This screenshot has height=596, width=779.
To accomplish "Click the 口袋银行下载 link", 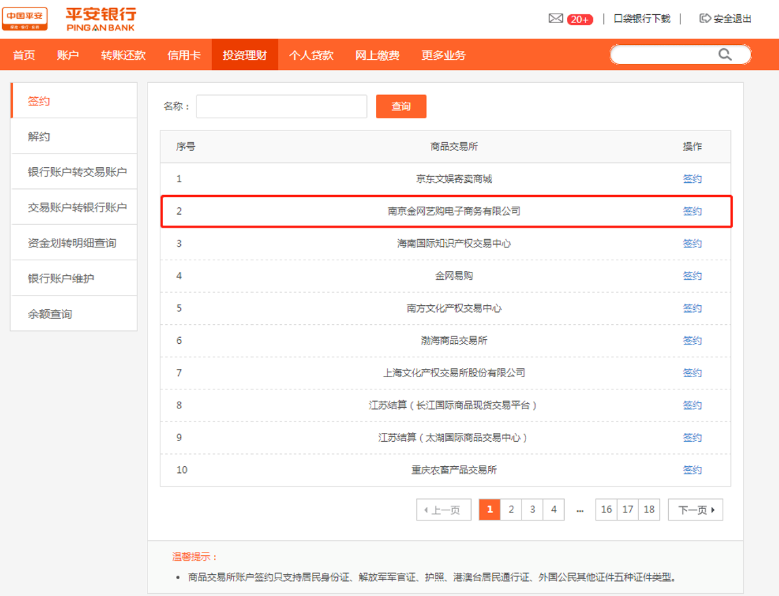I will pyautogui.click(x=642, y=19).
